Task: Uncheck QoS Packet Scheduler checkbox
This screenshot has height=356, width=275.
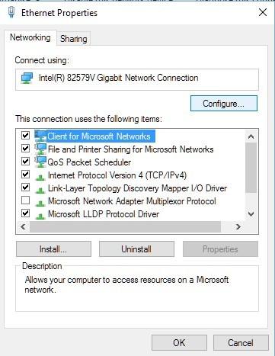Action: 25,161
